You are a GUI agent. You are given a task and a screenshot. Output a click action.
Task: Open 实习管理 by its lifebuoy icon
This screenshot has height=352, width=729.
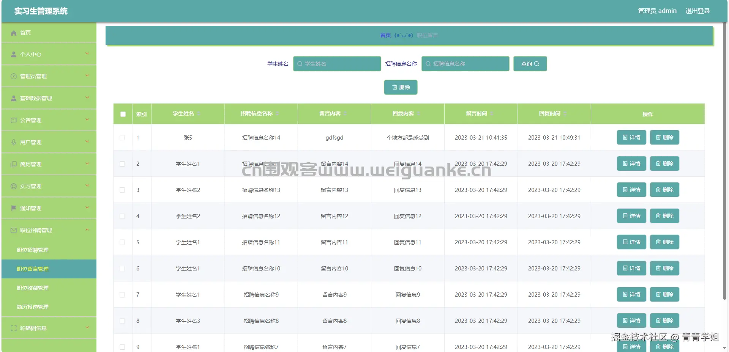tap(14, 186)
